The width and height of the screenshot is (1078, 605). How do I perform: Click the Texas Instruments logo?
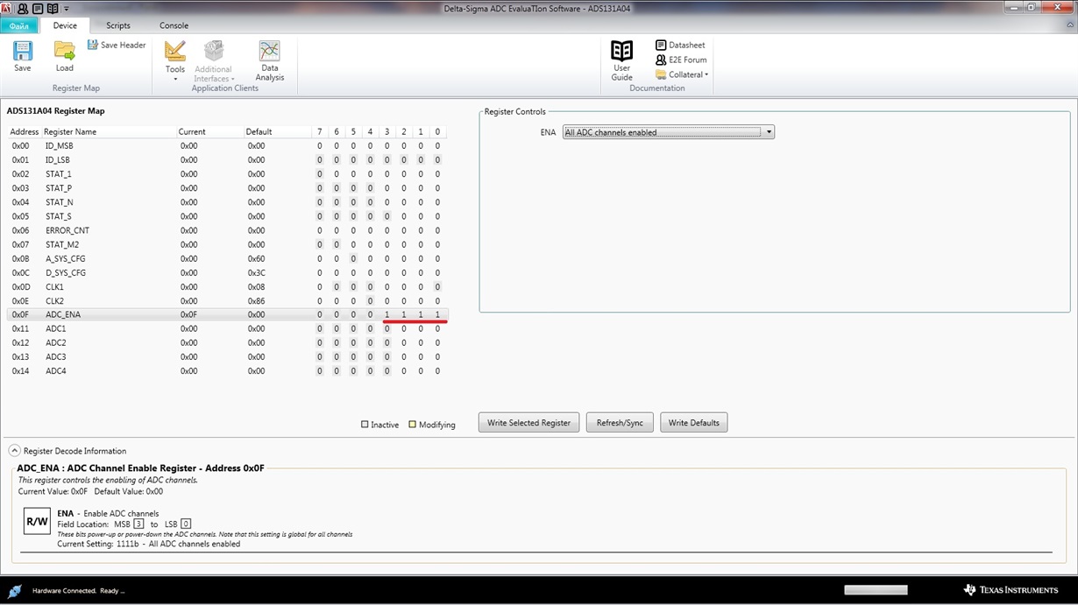click(1011, 590)
